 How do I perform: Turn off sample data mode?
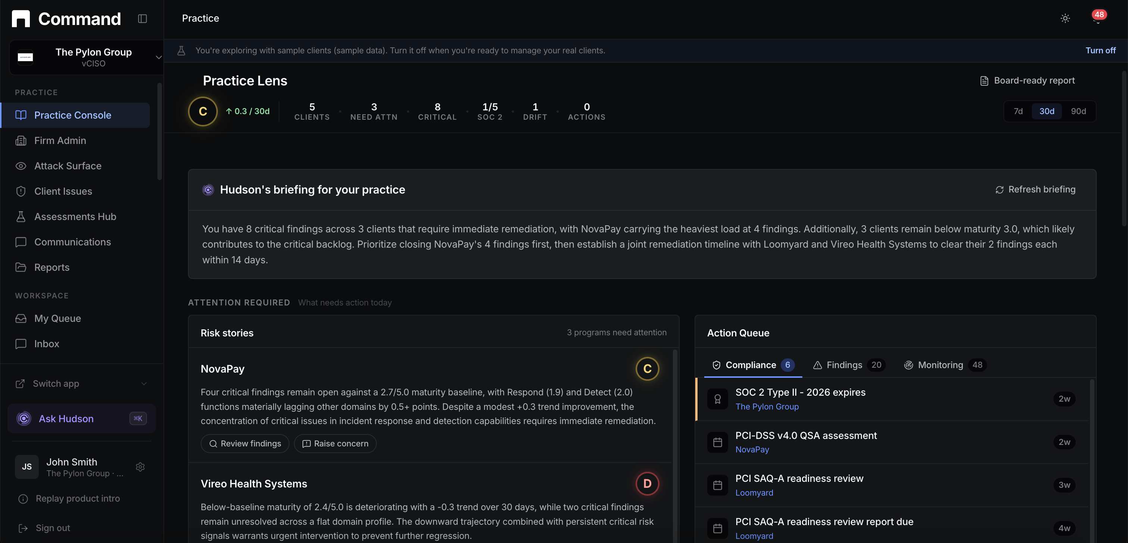pyautogui.click(x=1100, y=50)
